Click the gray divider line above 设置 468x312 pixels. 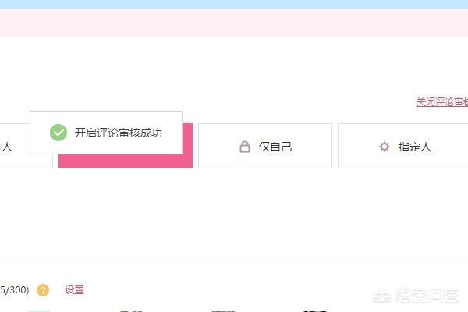(x=234, y=261)
